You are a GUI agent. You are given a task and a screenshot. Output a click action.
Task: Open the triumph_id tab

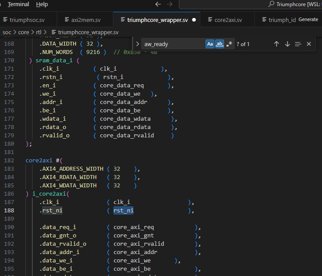click(282, 20)
